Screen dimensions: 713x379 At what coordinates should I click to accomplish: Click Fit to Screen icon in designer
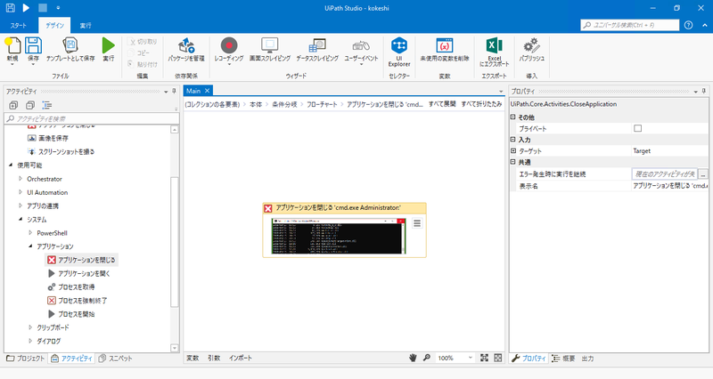click(484, 358)
